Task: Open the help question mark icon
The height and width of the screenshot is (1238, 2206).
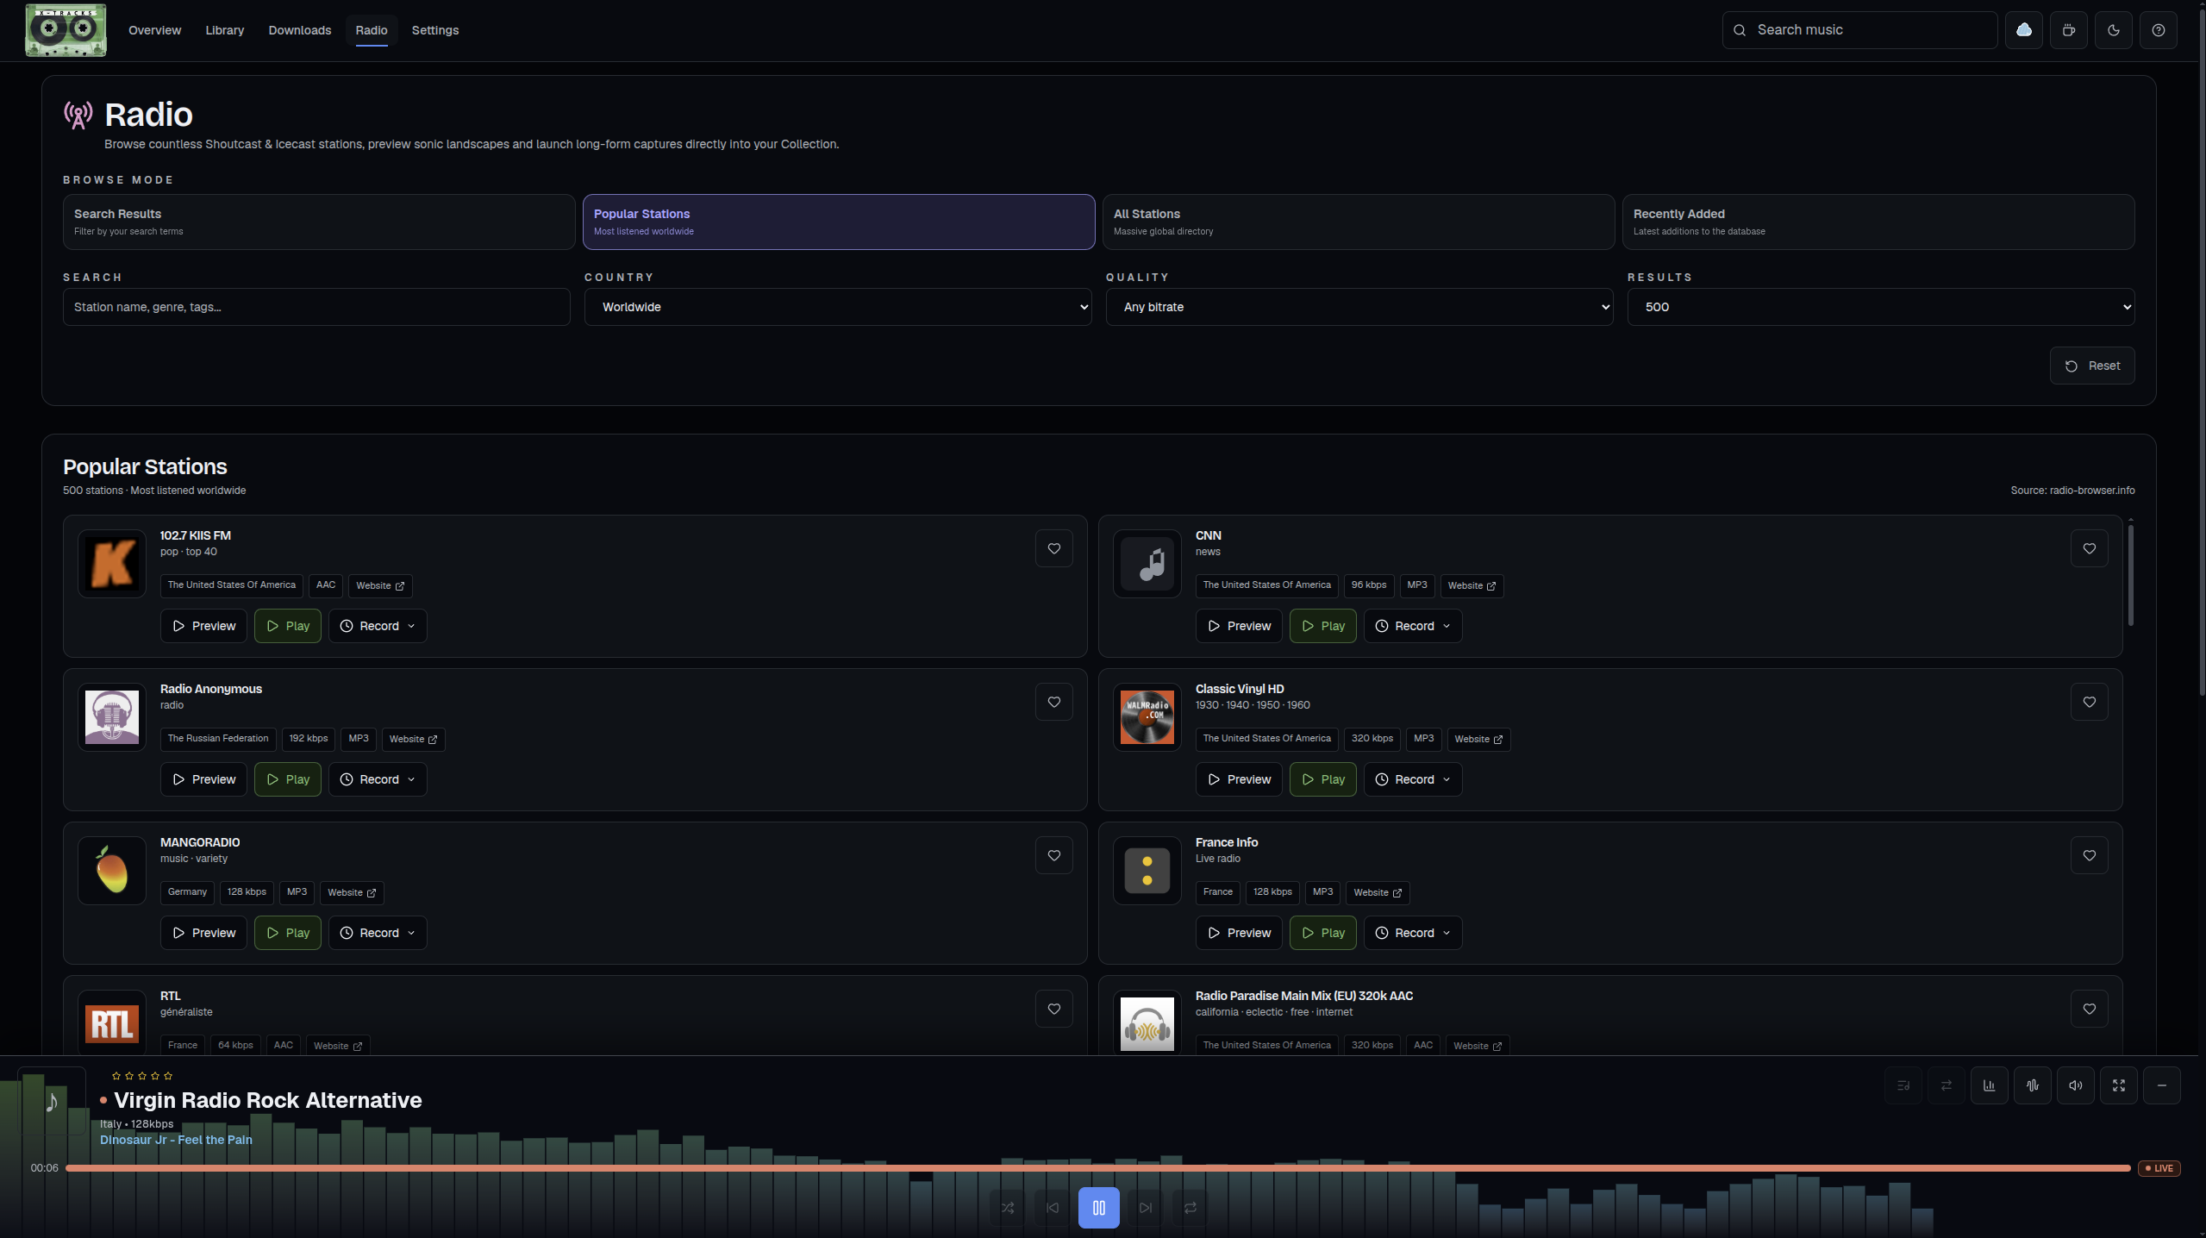Action: [x=2159, y=30]
